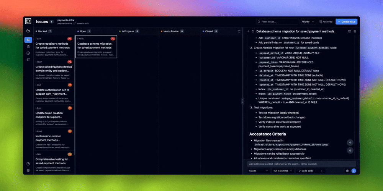383x191 pixels.
Task: Jump down with the dark down arrow
Action: (x=350, y=151)
